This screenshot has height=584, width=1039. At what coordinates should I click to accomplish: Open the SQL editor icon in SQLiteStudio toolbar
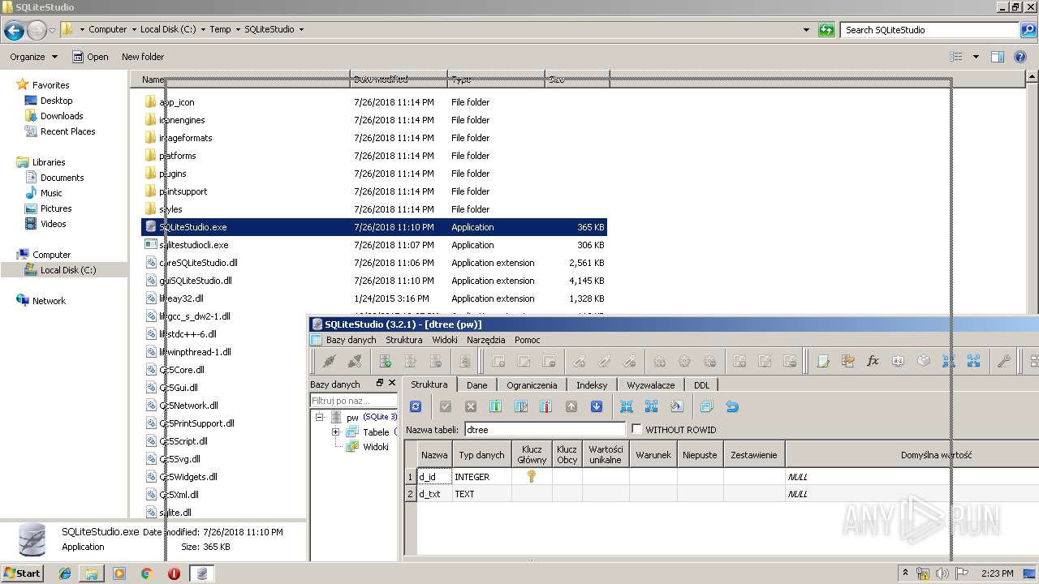[x=823, y=362]
